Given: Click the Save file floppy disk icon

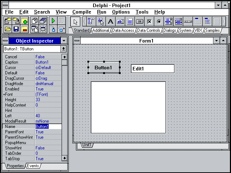Looking at the screenshot, I should click(16, 29).
